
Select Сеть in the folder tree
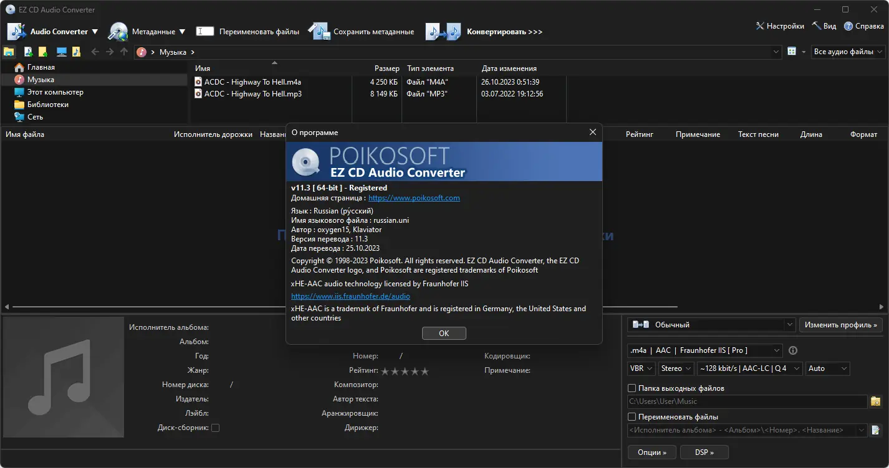35,117
